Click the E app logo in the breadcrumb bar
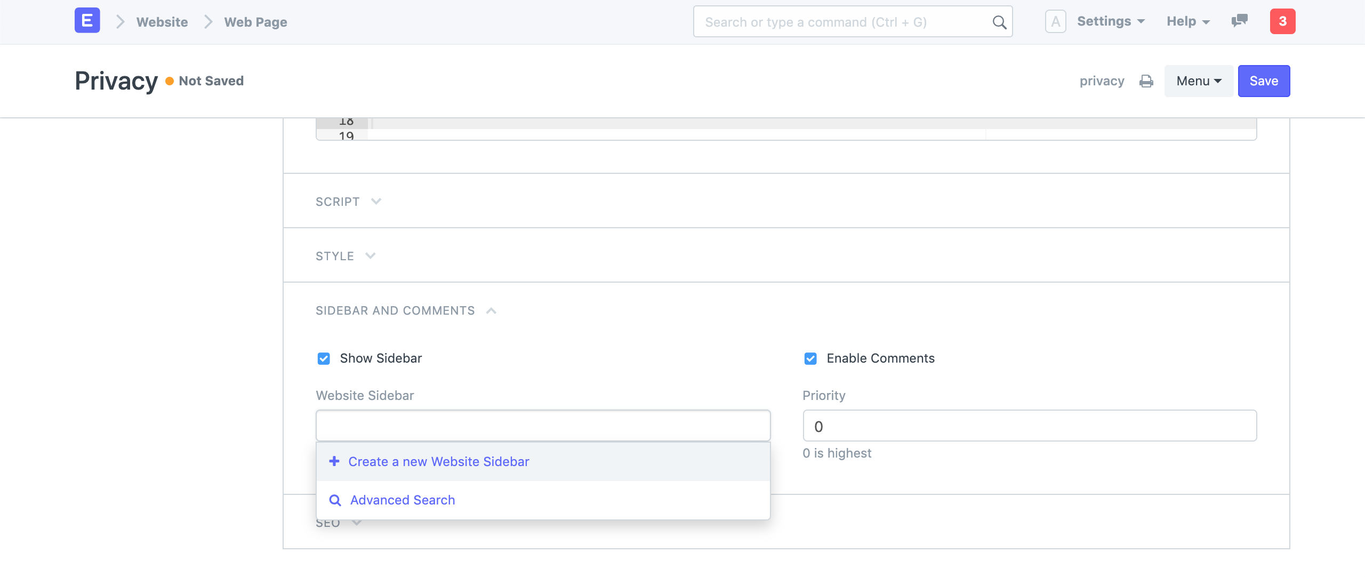This screenshot has height=577, width=1365. click(x=86, y=21)
